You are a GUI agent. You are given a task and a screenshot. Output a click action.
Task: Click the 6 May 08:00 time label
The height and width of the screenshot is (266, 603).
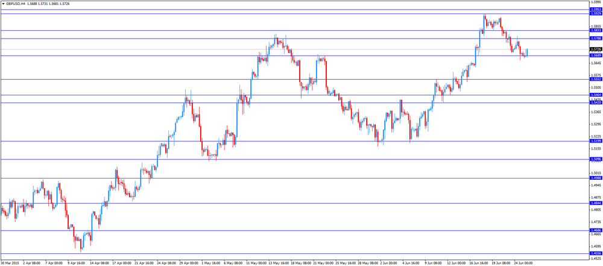coord(233,264)
